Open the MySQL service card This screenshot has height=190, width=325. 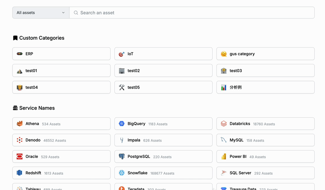tap(266, 140)
